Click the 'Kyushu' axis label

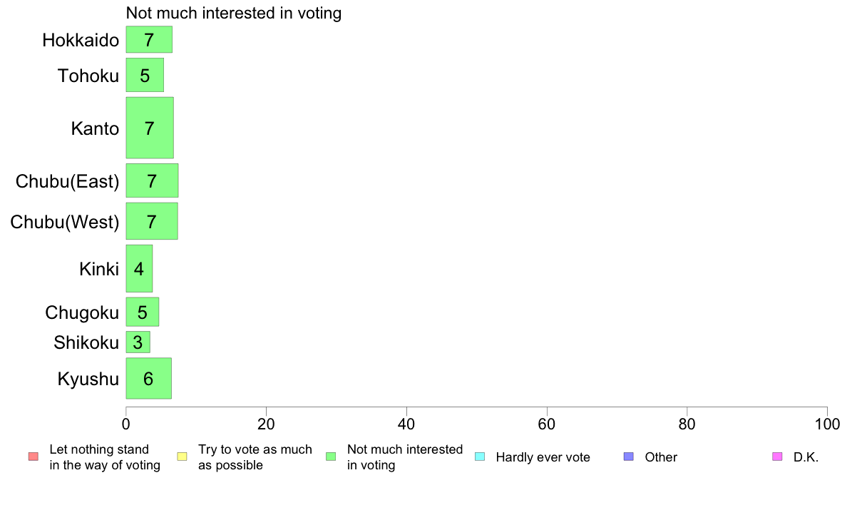point(88,379)
